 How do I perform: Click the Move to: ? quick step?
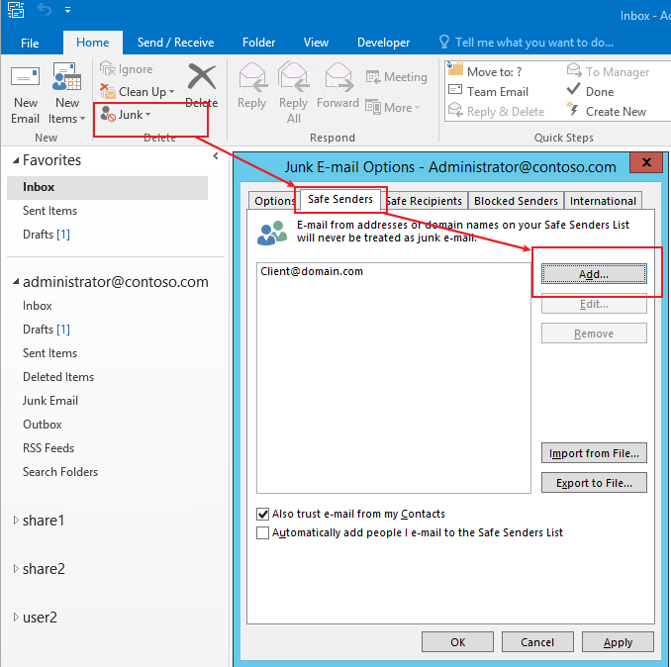484,71
